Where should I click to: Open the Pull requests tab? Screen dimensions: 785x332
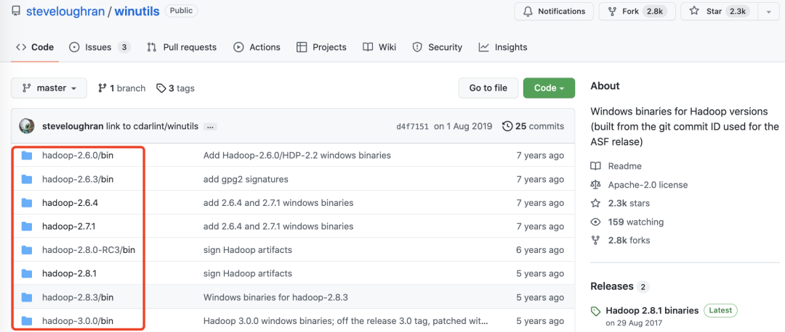(182, 47)
